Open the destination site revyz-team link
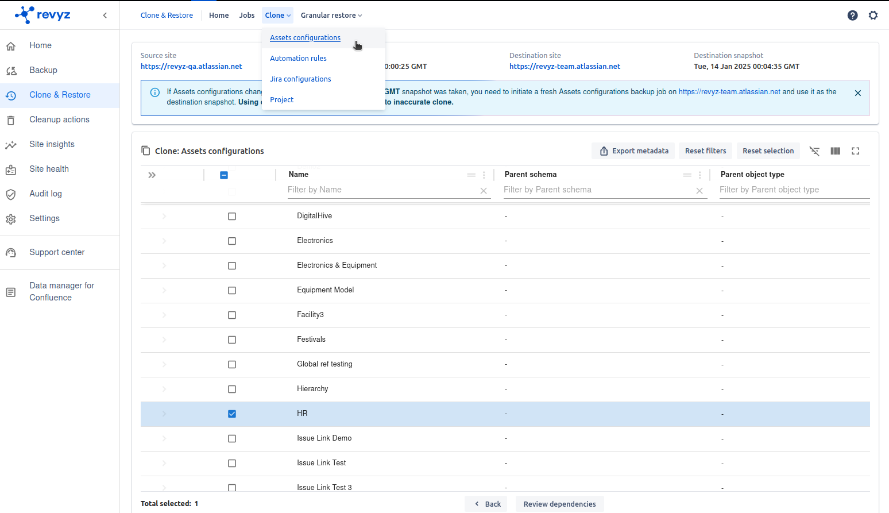Viewport: 889px width, 513px height. (x=565, y=67)
